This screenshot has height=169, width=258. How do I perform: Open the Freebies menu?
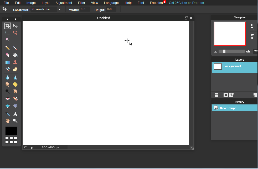[156, 3]
